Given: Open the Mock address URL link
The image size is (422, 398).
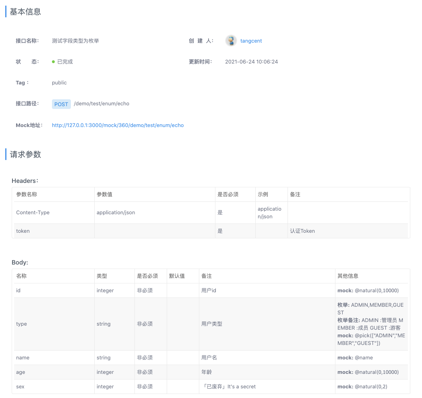Looking at the screenshot, I should [x=118, y=125].
